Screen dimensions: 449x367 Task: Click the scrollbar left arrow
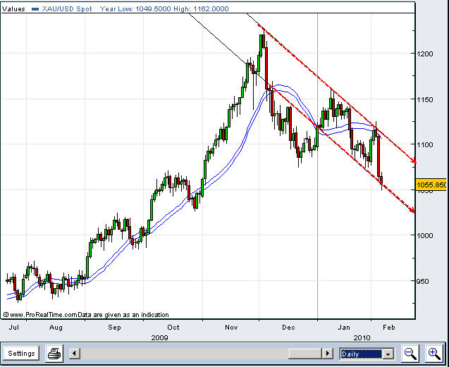coord(75,354)
